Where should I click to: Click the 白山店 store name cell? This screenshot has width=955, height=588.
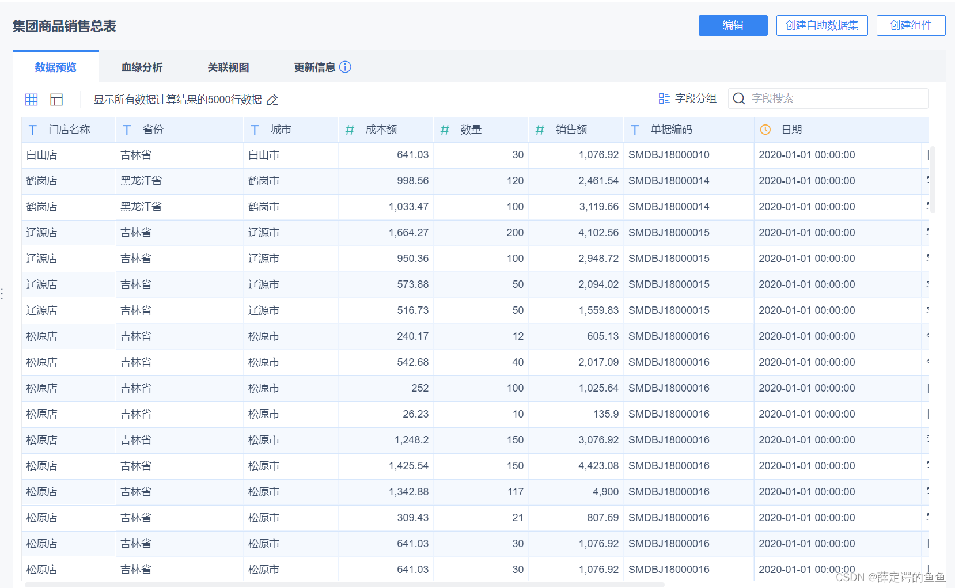(x=69, y=155)
